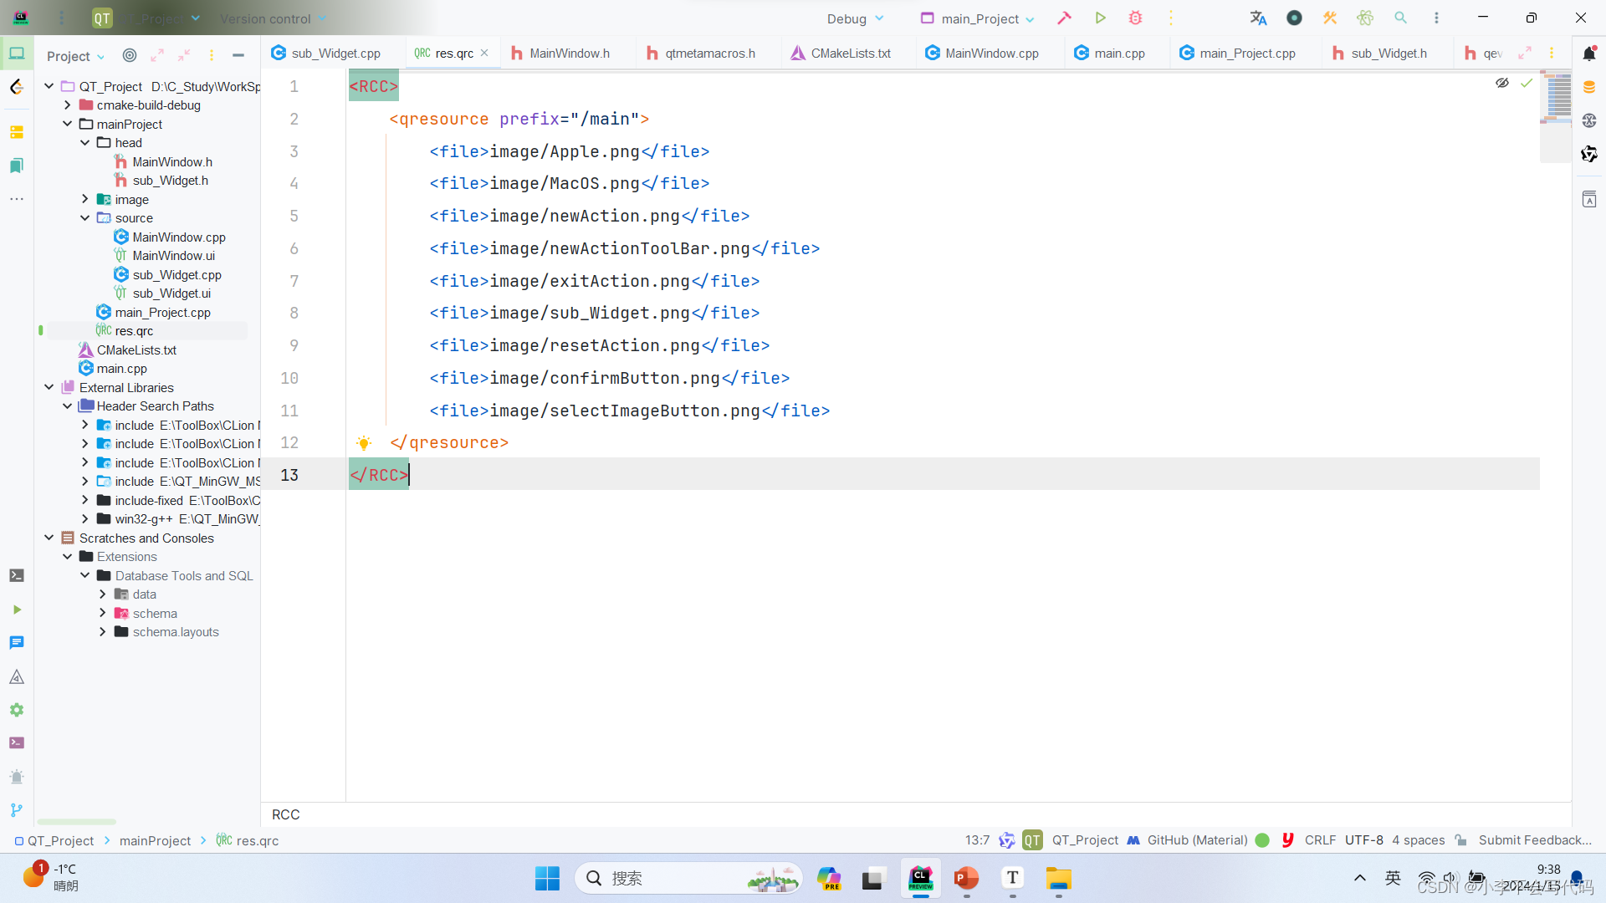Switch to the MainWindow.h tab
Viewport: 1606px width, 903px height.
point(560,54)
